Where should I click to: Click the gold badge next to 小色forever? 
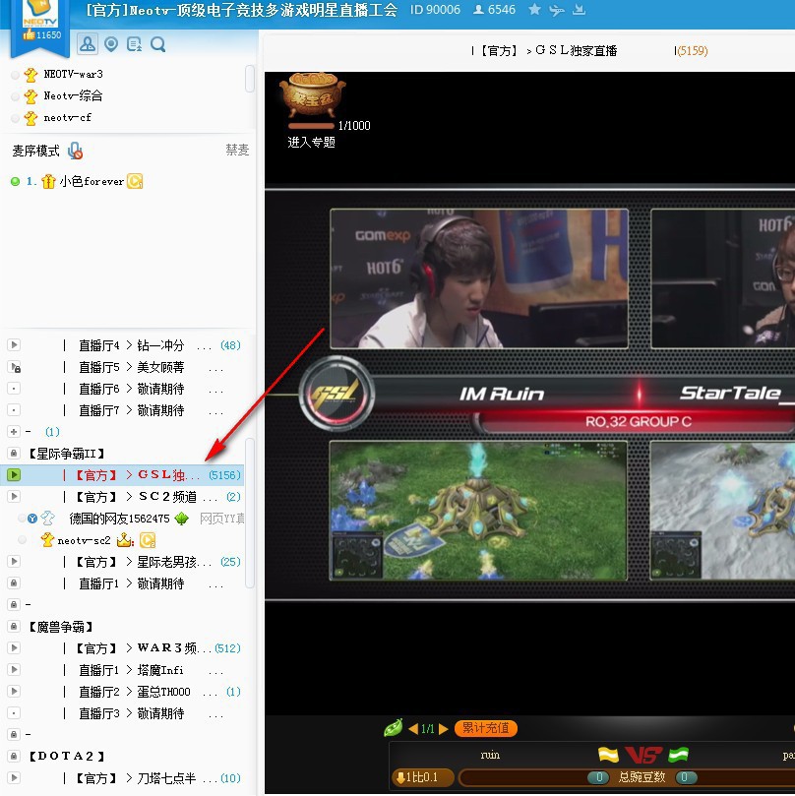pos(135,181)
